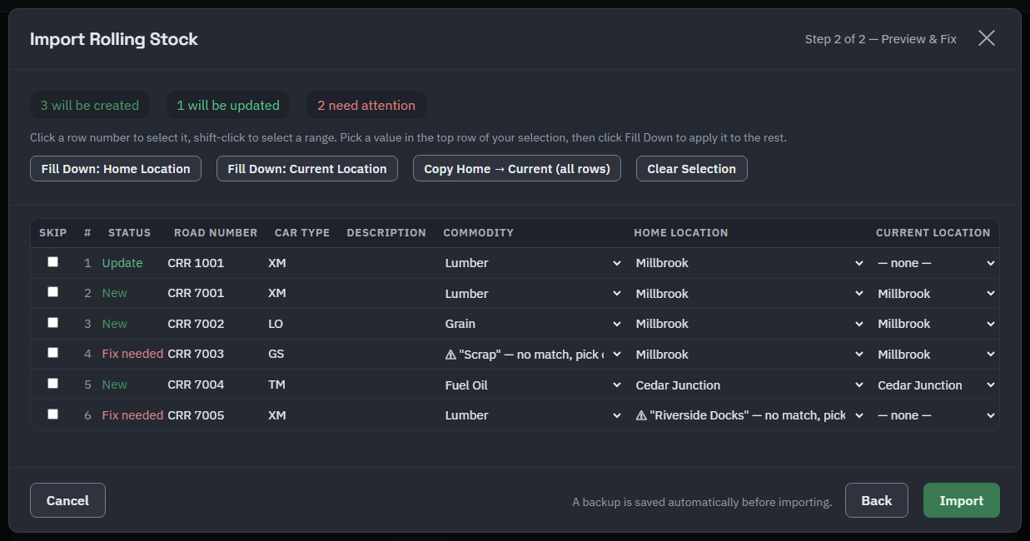Click the "2 need attention" badge
1030x541 pixels.
coord(366,105)
